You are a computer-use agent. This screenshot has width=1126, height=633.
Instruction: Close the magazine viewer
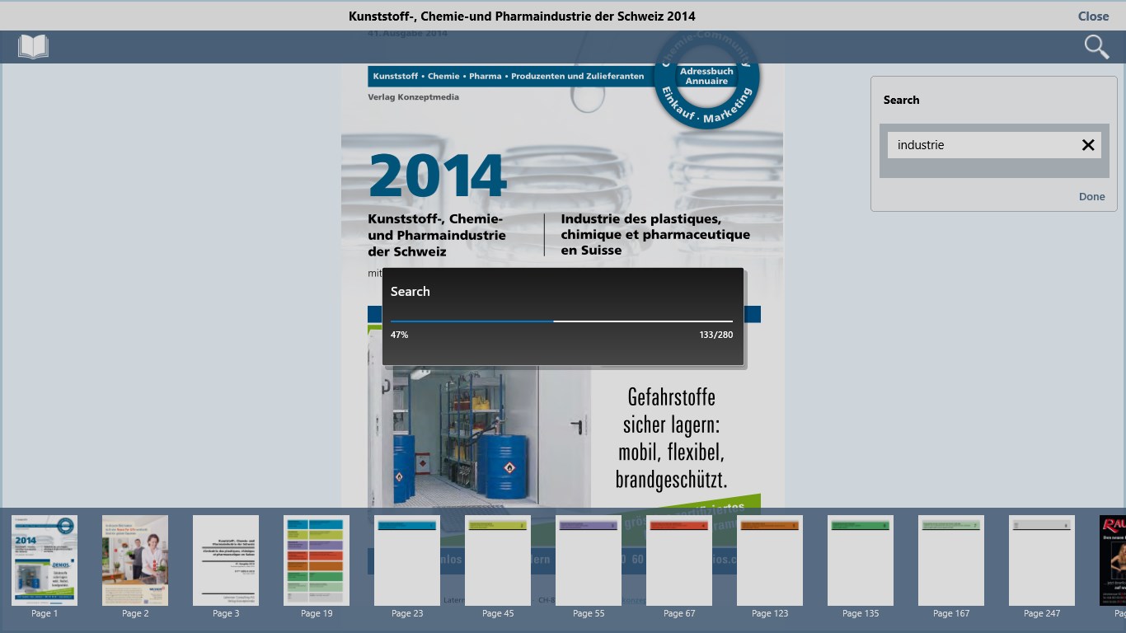(x=1093, y=16)
